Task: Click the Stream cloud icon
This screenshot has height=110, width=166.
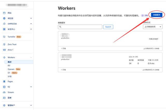Action: pyautogui.click(x=4, y=92)
